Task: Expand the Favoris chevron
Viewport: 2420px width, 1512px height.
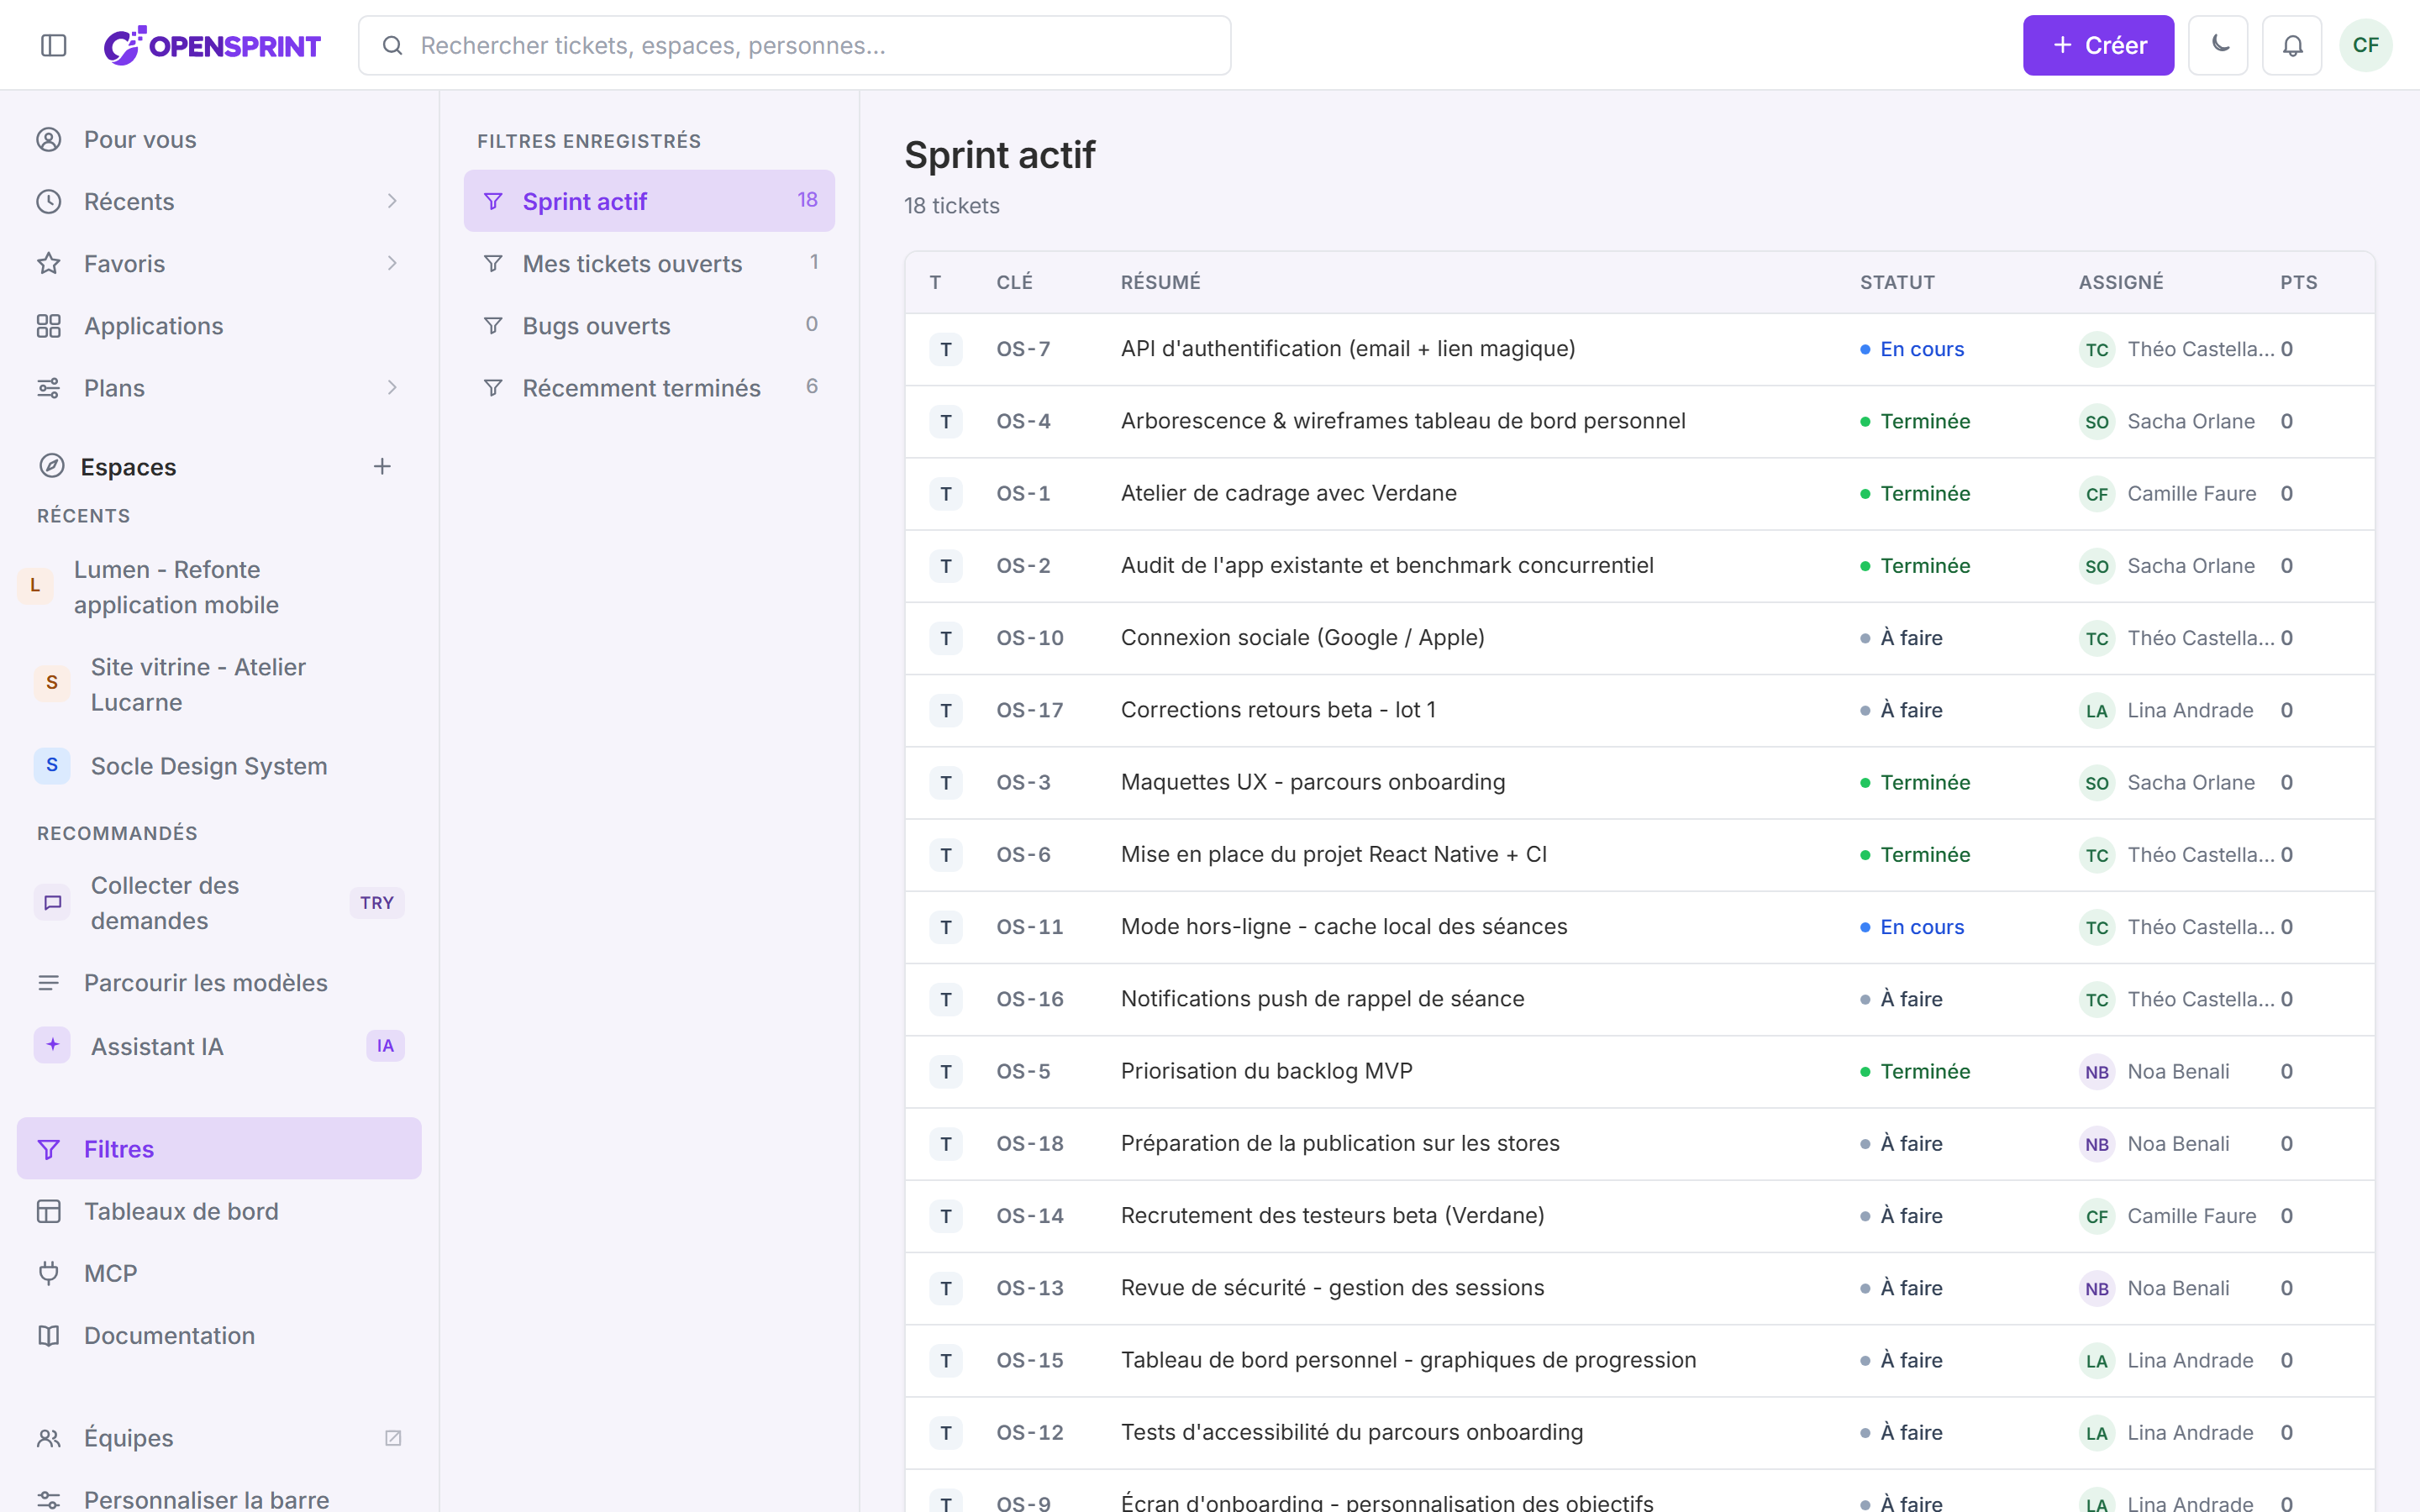Action: point(392,263)
